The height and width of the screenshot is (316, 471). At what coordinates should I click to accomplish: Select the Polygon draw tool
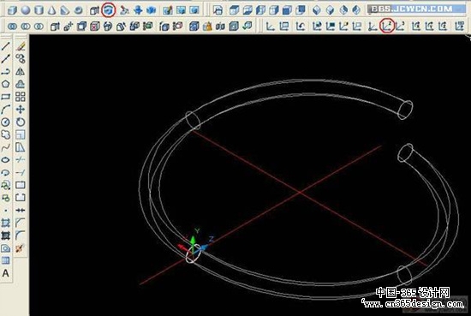click(x=6, y=84)
